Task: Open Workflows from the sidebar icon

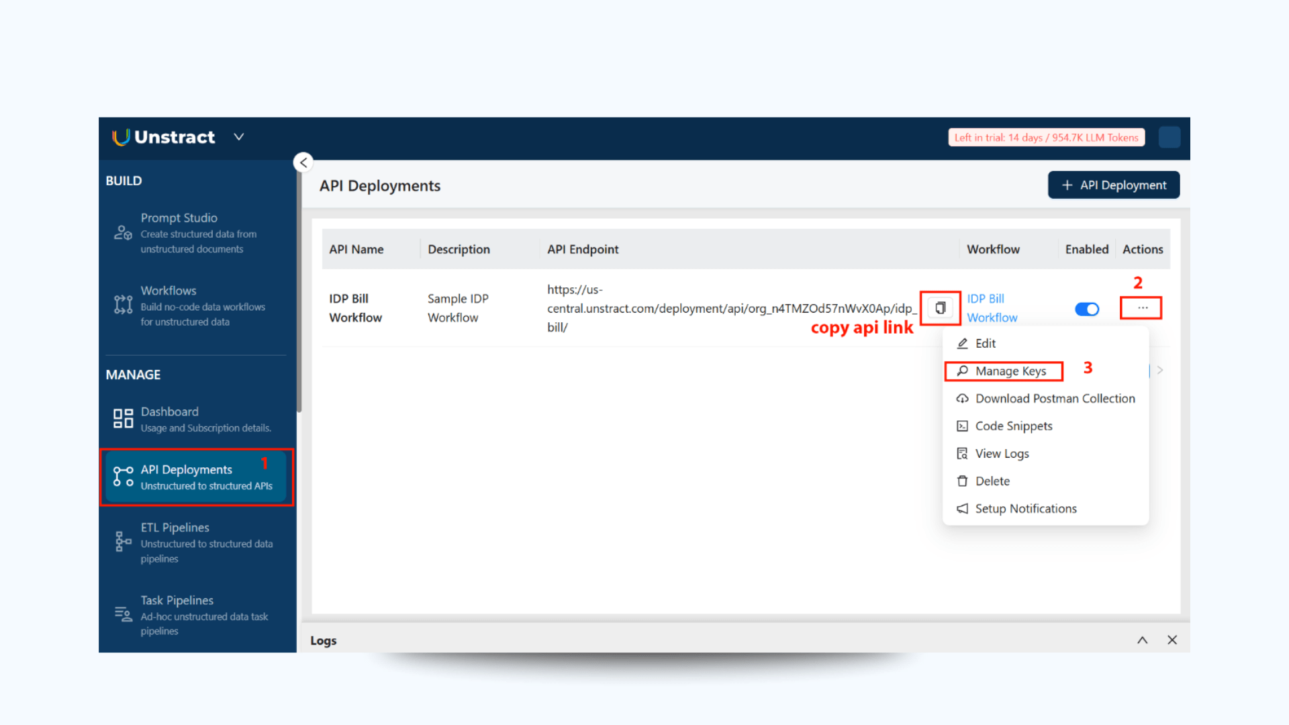Action: click(122, 304)
